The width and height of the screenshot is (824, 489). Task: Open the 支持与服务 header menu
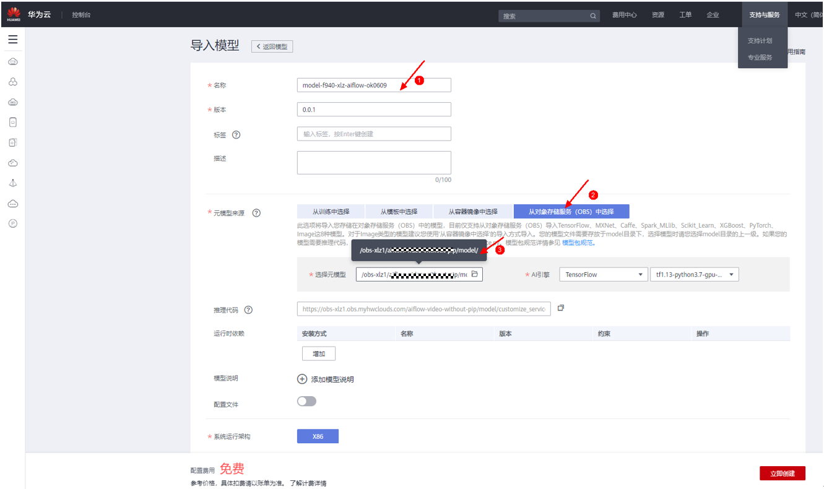pyautogui.click(x=765, y=15)
